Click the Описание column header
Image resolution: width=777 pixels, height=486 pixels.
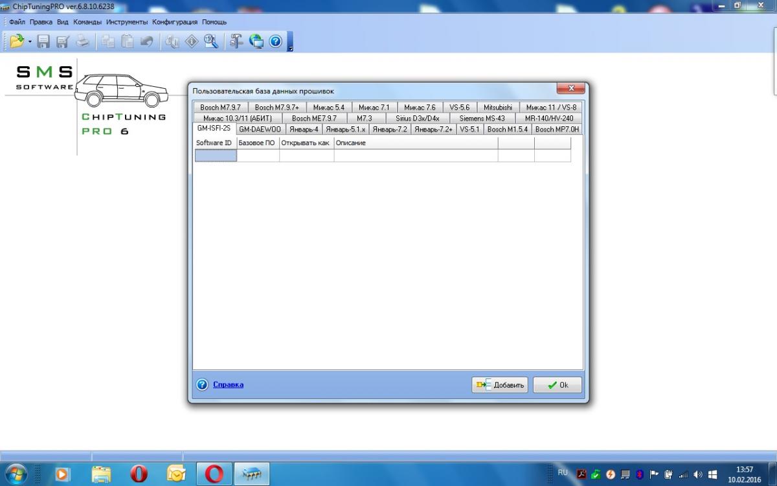[x=416, y=143]
